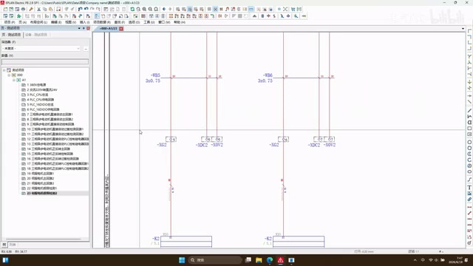Click the left -K2 device box
The image size is (473, 266).
[186, 242]
